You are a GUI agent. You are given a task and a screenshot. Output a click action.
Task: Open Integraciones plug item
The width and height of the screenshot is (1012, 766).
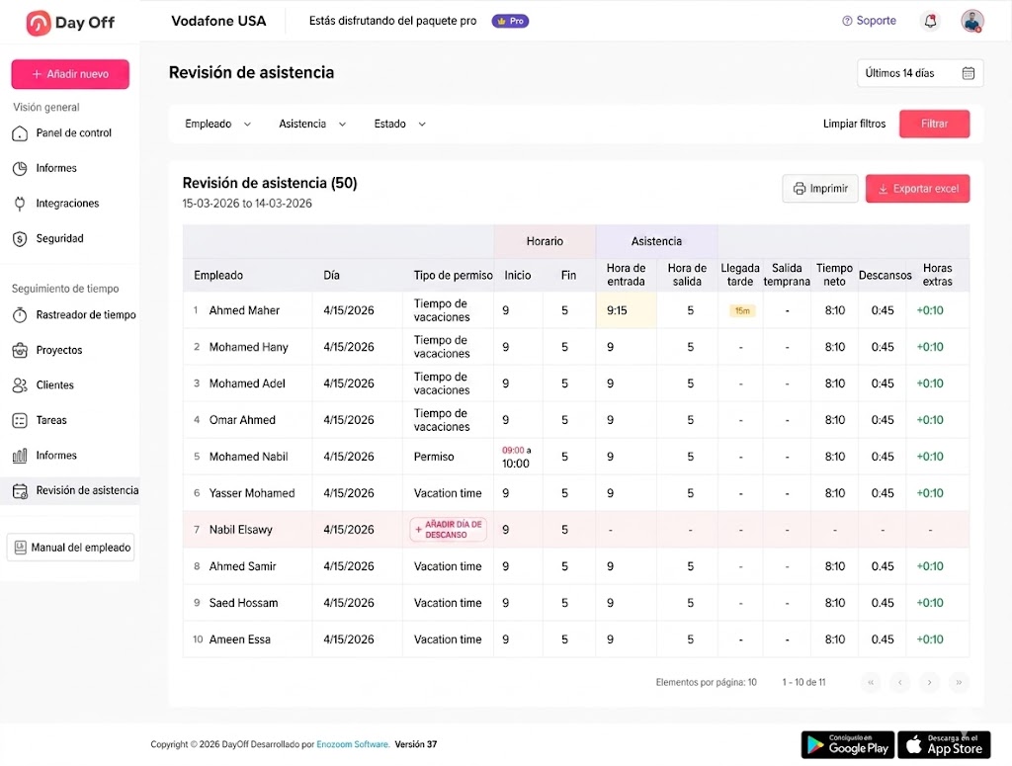(56, 204)
